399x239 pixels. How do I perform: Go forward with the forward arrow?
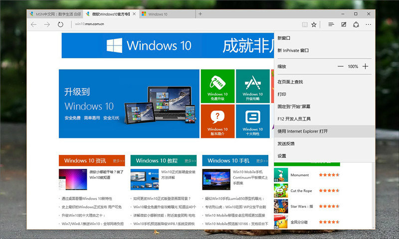point(47,24)
